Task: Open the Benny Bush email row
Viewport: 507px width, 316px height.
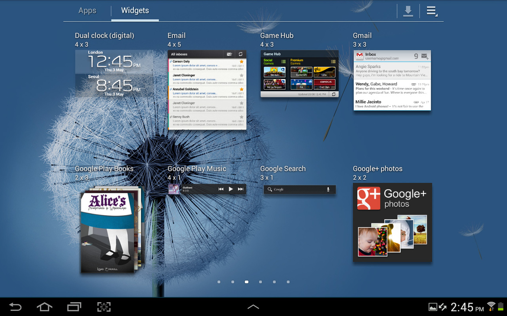Action: (x=207, y=121)
